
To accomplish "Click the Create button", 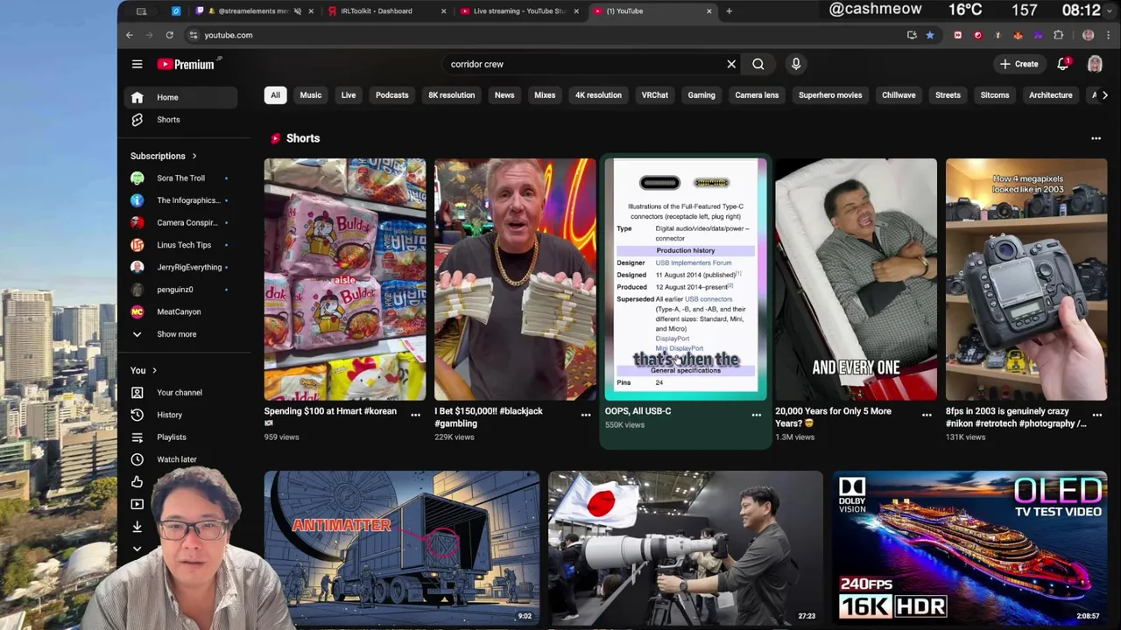I will 1019,64.
